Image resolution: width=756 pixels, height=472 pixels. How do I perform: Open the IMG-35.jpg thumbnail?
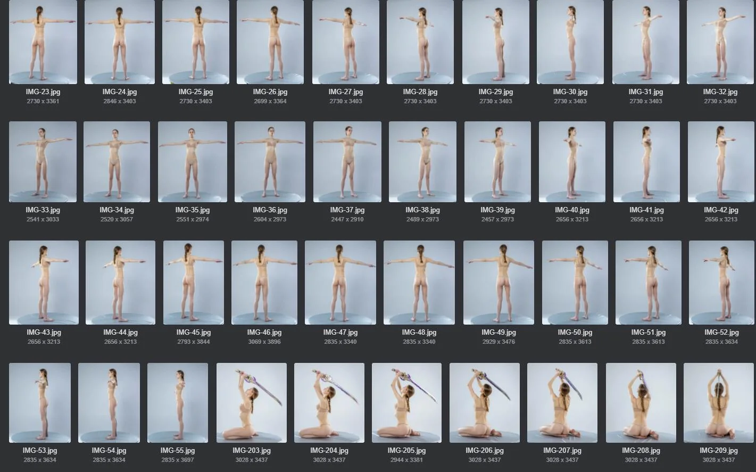pyautogui.click(x=193, y=162)
